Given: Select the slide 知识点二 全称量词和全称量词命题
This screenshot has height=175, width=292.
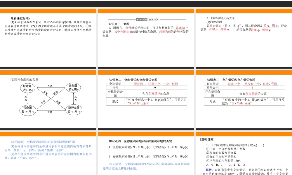Looking at the screenshot, I should tap(146, 100).
